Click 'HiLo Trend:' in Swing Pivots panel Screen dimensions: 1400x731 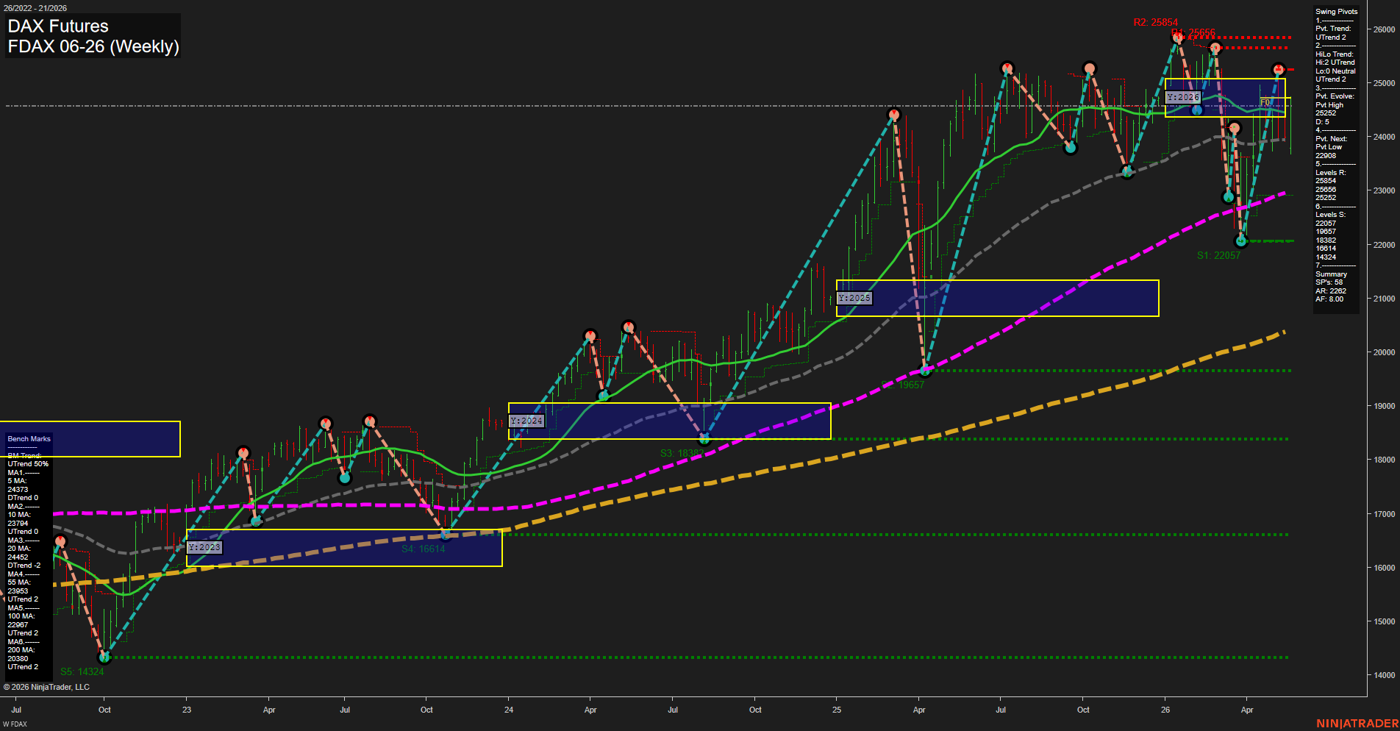tap(1335, 54)
